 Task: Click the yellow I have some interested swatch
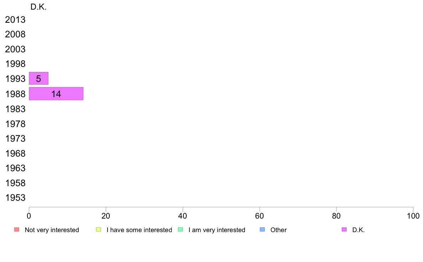[99, 230]
